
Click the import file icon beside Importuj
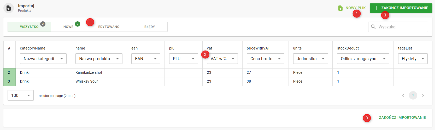point(9,8)
